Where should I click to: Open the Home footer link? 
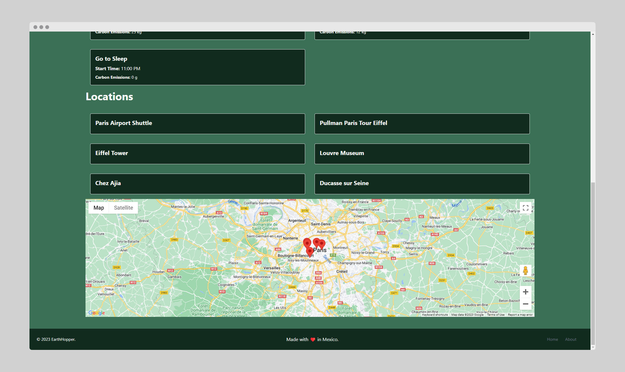pos(552,339)
